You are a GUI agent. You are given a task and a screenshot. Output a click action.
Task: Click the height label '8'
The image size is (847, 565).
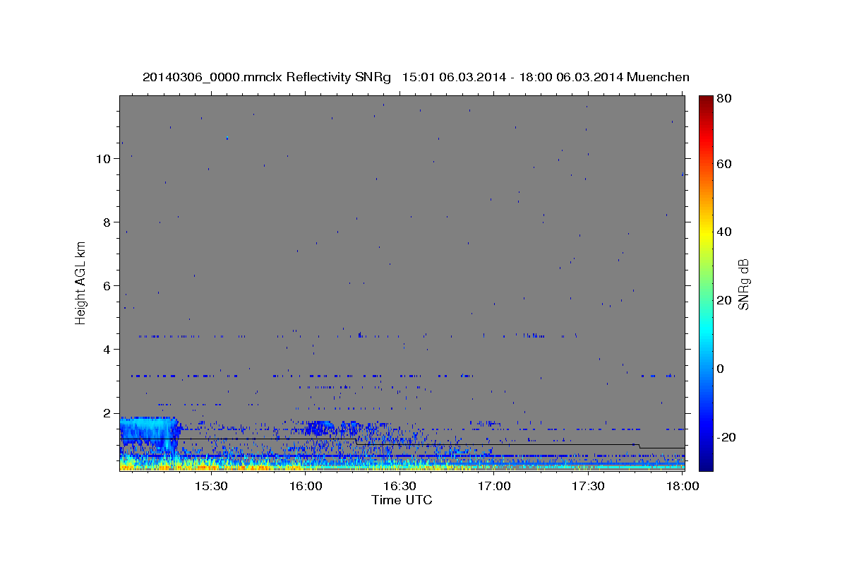click(x=107, y=222)
